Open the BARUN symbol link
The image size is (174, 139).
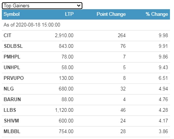pos(12,100)
